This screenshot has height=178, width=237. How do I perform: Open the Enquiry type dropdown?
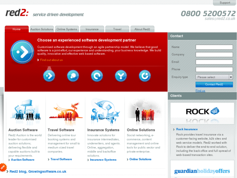(214, 77)
